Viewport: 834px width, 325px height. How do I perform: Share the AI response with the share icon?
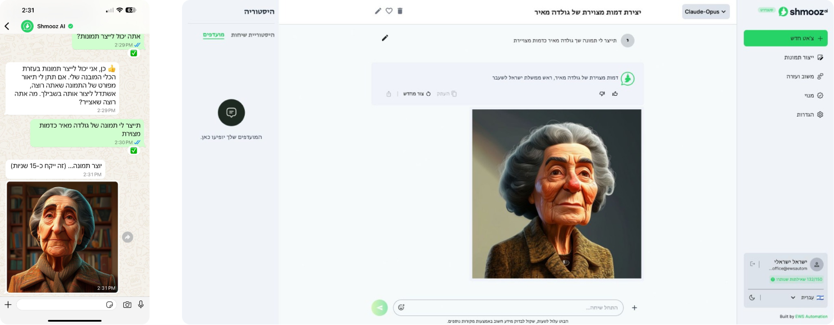(x=389, y=94)
